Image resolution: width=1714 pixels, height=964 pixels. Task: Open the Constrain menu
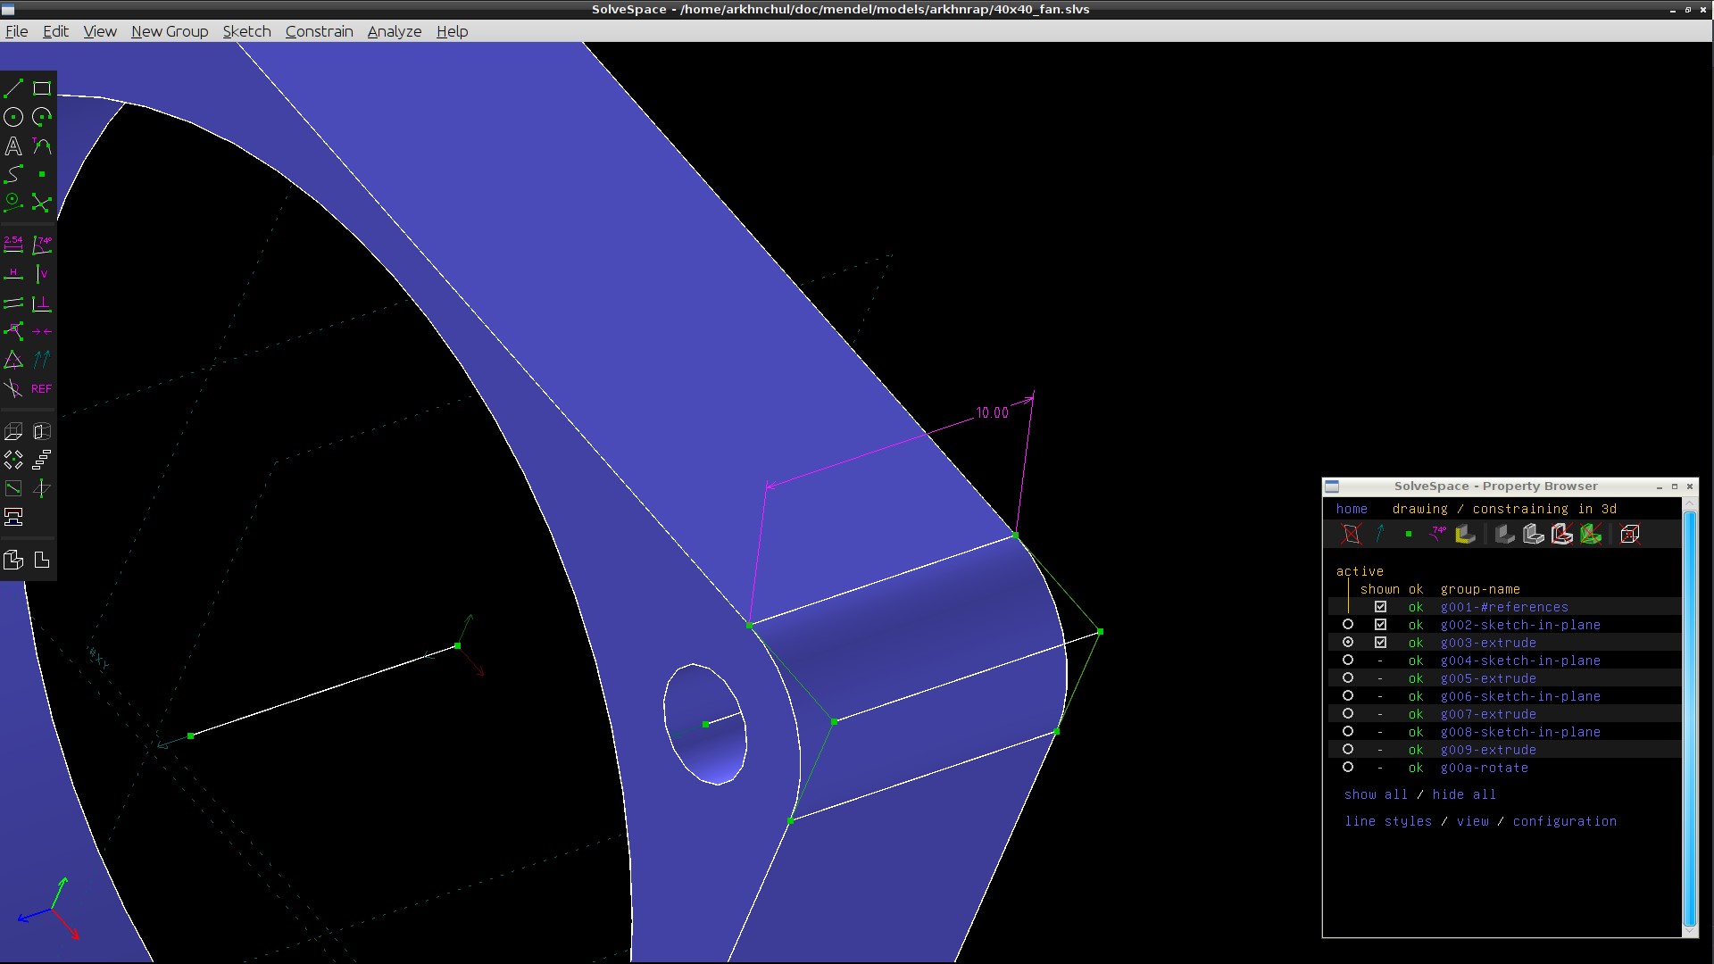click(319, 31)
